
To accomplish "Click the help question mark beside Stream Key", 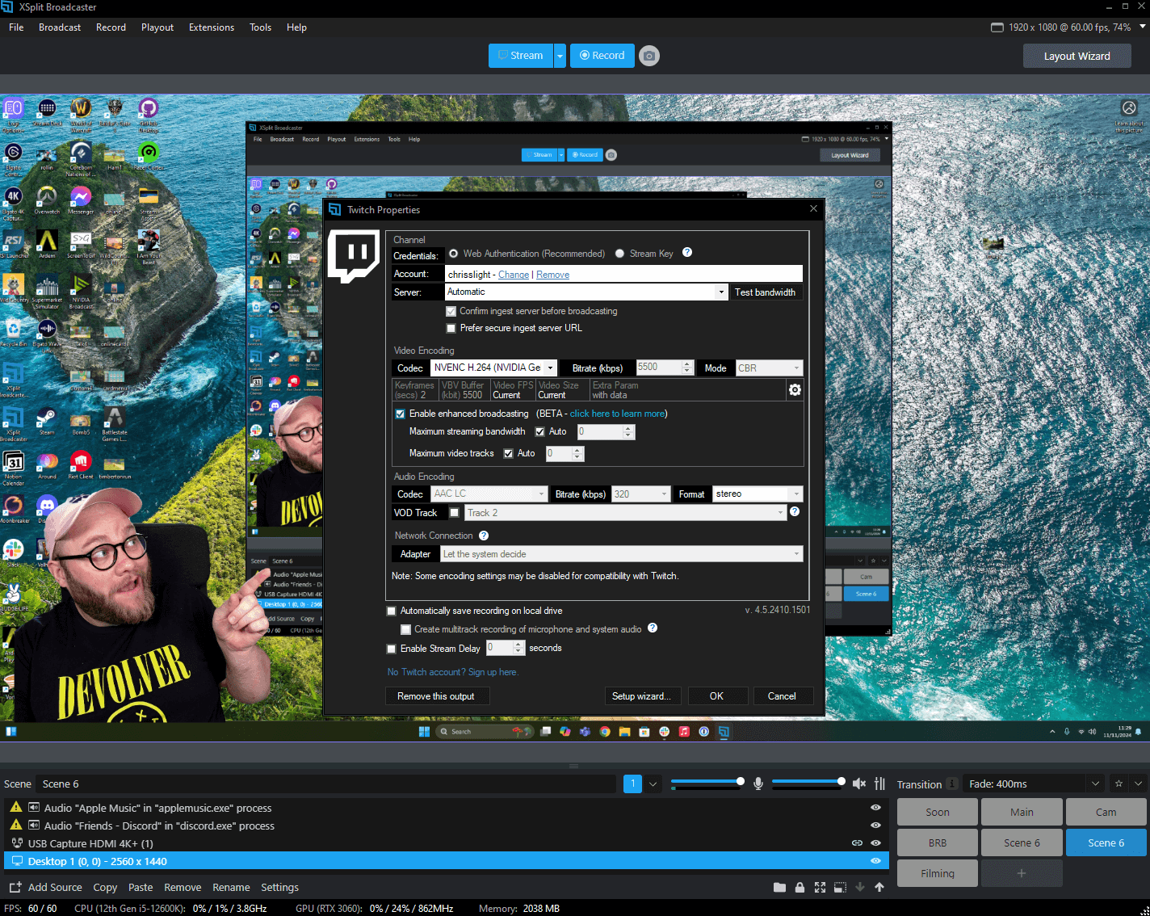I will [x=687, y=252].
